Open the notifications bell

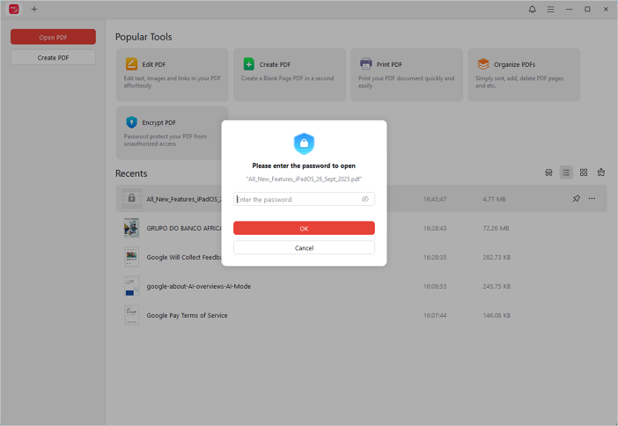(532, 9)
